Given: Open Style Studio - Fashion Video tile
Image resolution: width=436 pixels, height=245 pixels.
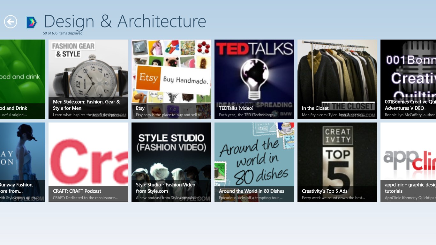Looking at the screenshot, I should [x=171, y=162].
